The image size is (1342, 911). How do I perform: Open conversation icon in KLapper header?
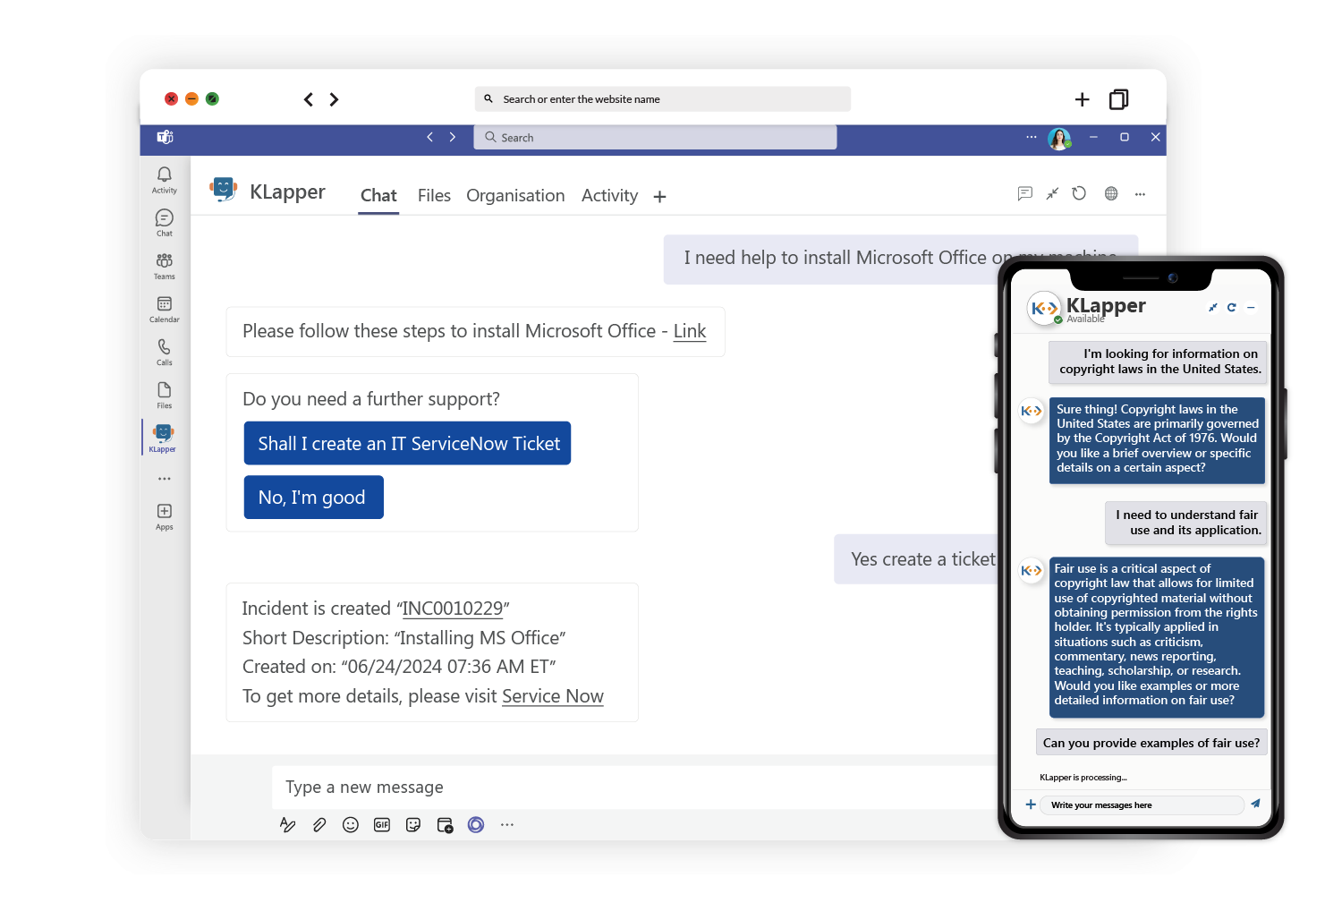point(1025,193)
